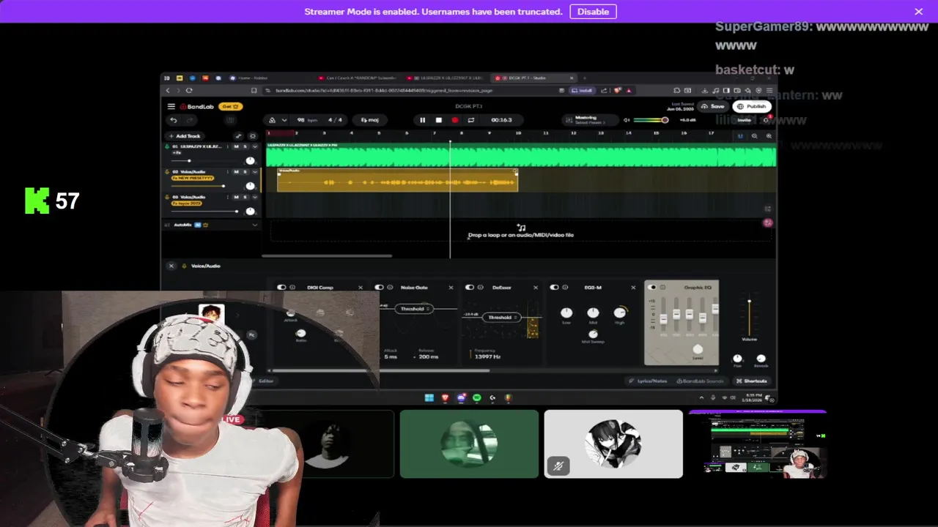Image resolution: width=938 pixels, height=527 pixels.
Task: Click the EQ3-M High knob
Action: click(620, 313)
